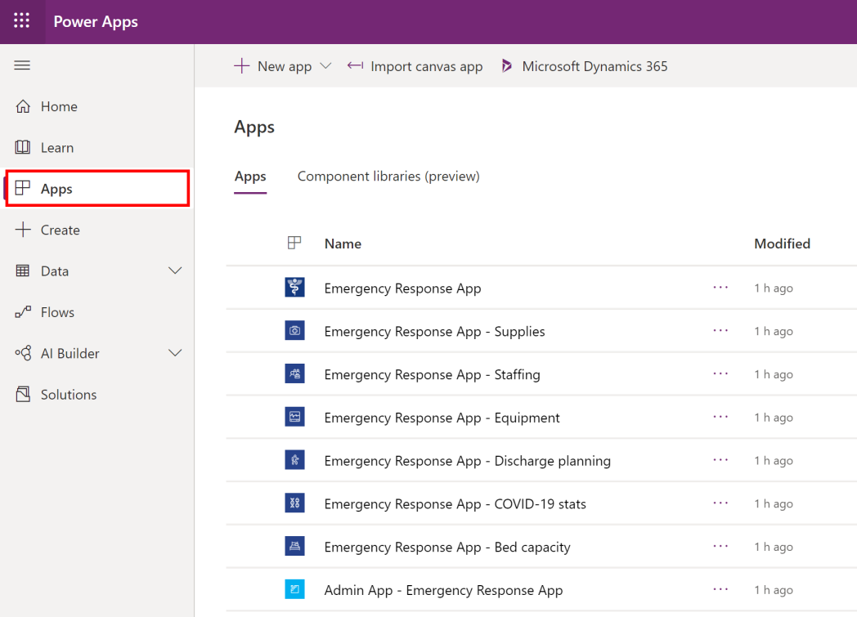Collapse the hamburger navigation menu

(22, 65)
